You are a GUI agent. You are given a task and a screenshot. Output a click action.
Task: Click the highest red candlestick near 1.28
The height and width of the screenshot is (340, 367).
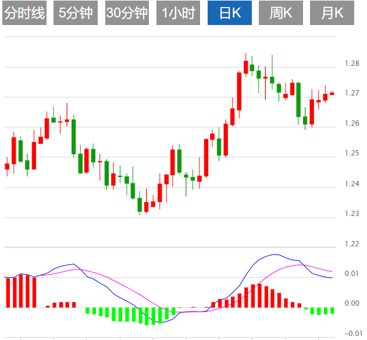coord(246,67)
